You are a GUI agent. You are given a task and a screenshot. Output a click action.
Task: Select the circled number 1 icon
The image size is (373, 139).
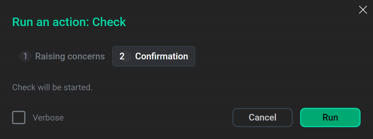pos(25,56)
